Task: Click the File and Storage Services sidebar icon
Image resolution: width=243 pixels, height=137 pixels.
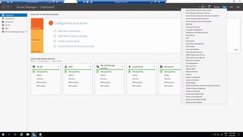Action: (3, 32)
